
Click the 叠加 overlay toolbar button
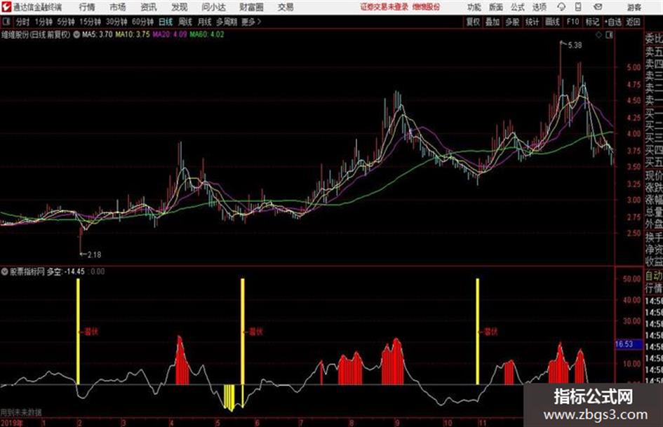[493, 22]
